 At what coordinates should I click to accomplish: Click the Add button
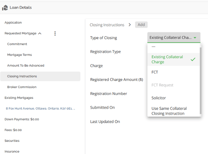pyautogui.click(x=141, y=25)
